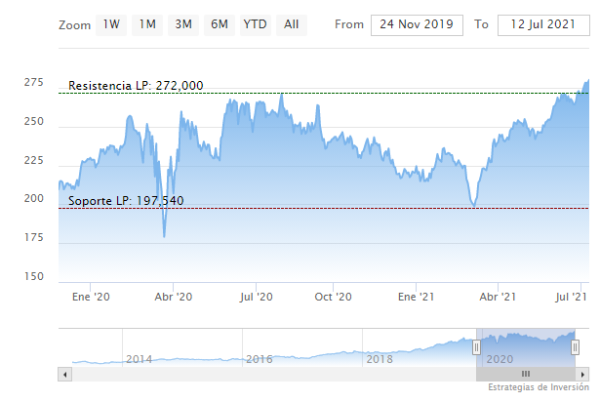Click the scrollbar left arrow

64,374
